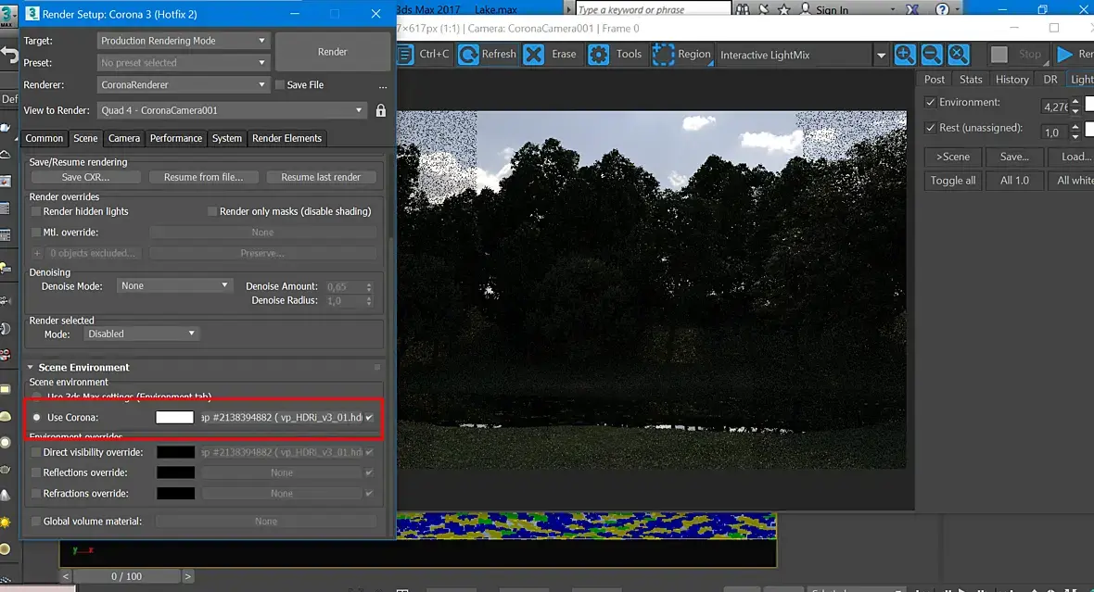Click the plus icon beside objects excluded

pos(38,253)
